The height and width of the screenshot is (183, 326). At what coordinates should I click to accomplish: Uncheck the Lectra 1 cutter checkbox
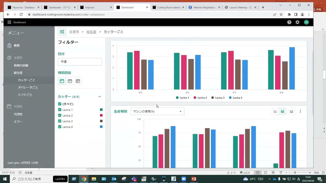(60, 110)
